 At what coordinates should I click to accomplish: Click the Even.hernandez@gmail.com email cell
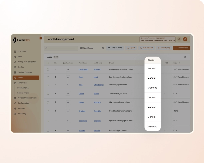(x=121, y=77)
